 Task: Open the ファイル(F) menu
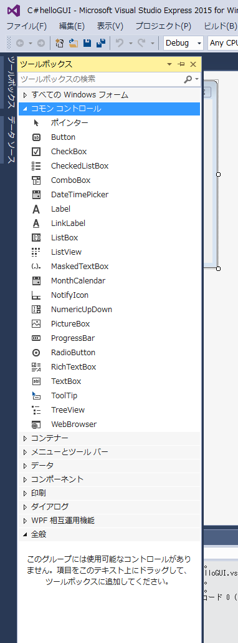26,26
